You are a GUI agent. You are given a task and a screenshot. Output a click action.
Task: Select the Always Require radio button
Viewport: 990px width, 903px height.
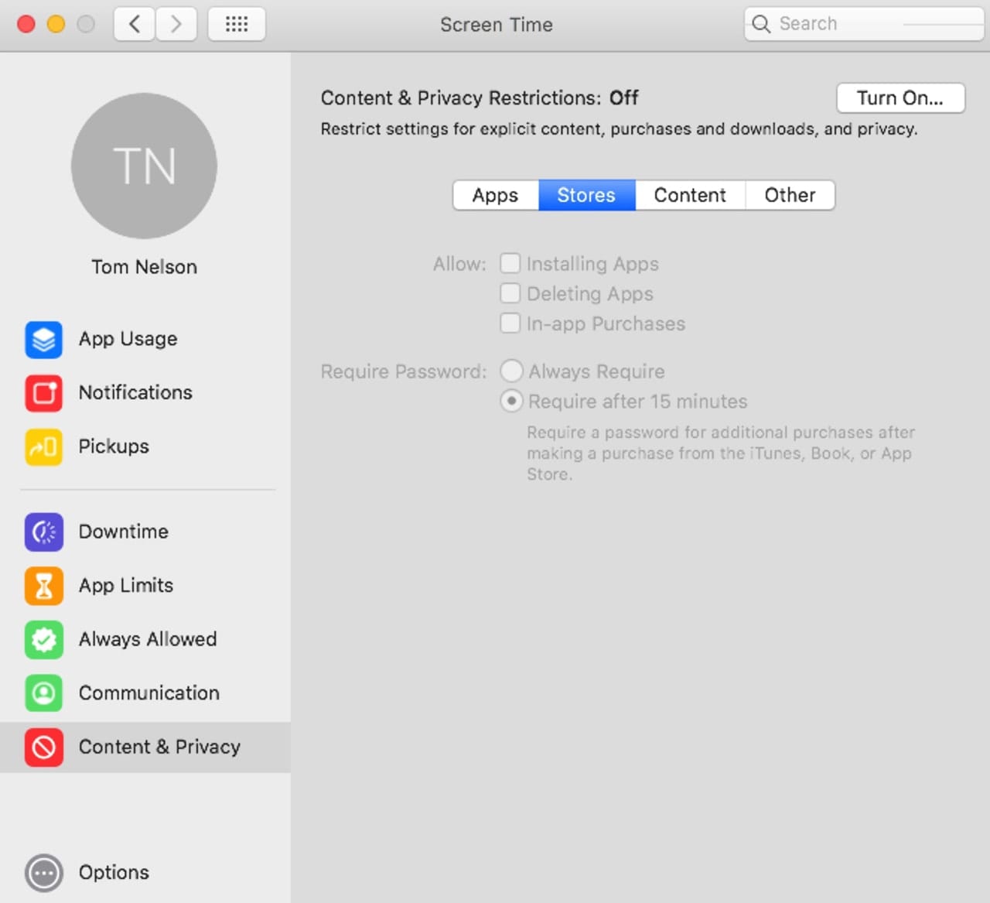511,371
